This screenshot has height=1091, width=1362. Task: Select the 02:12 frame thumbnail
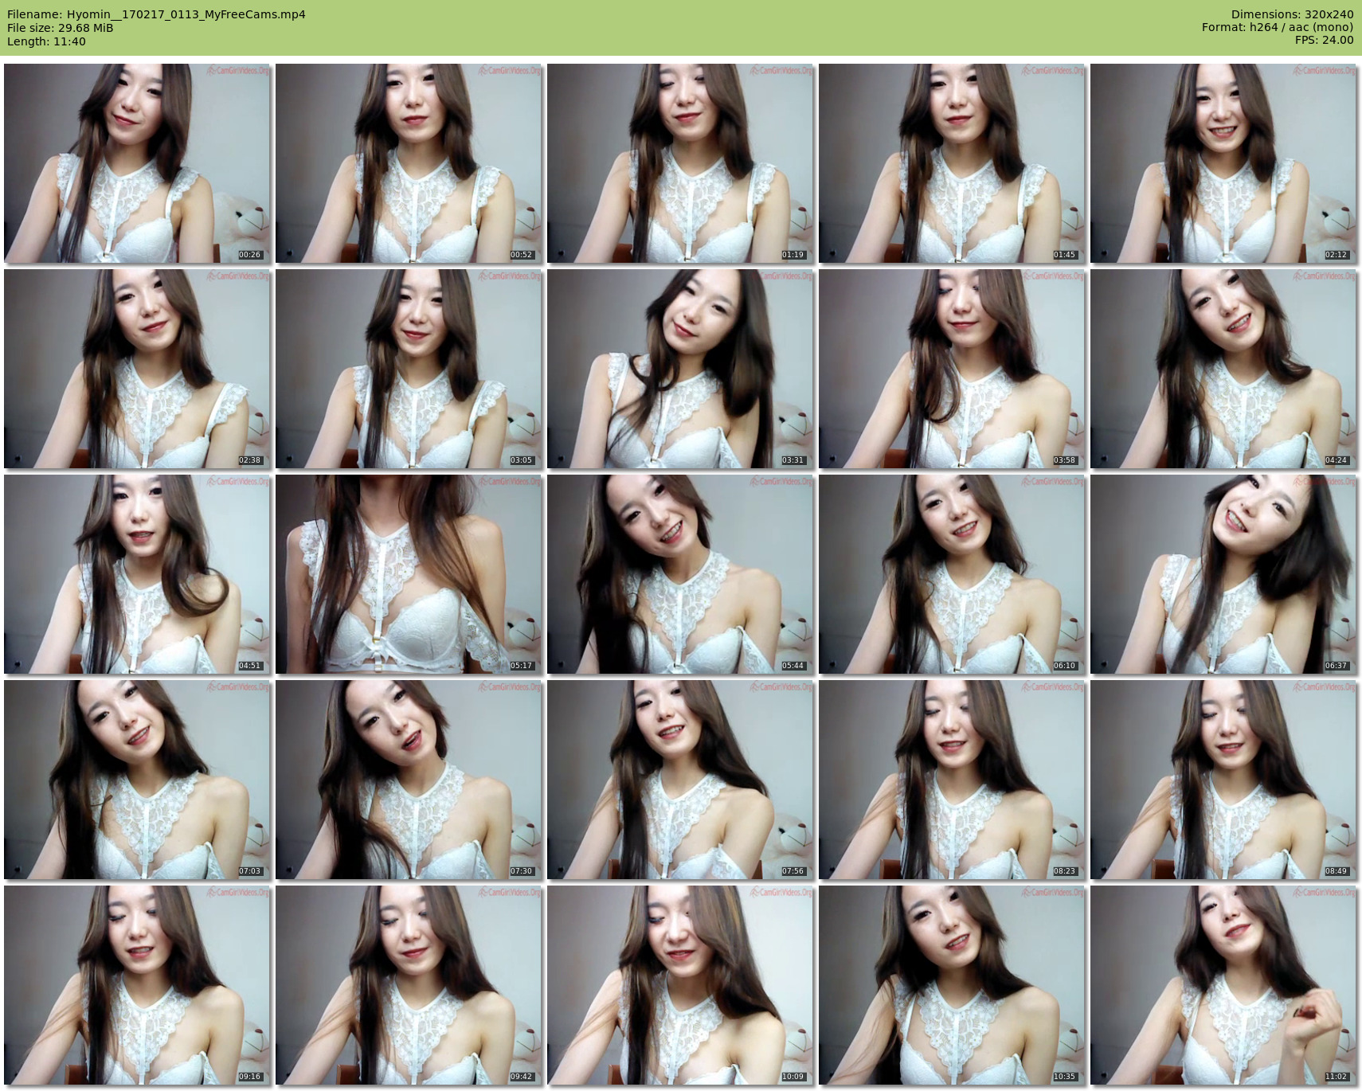[1223, 163]
